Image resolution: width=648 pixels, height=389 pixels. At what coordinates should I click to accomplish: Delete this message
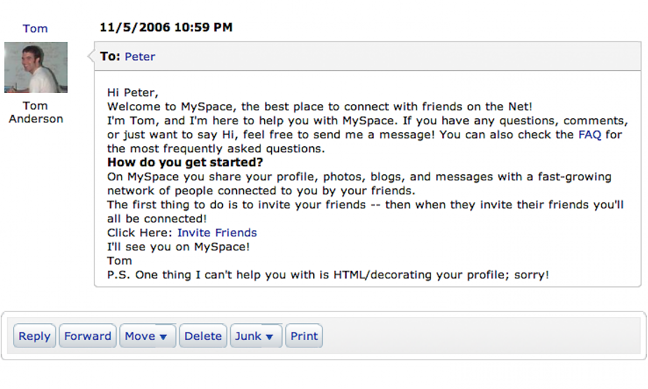point(203,336)
